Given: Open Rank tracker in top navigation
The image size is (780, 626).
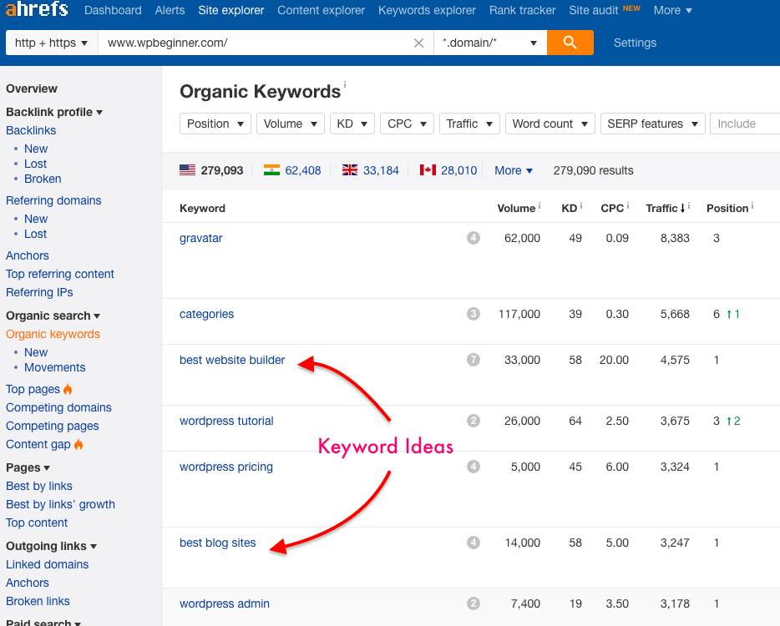Looking at the screenshot, I should tap(522, 11).
